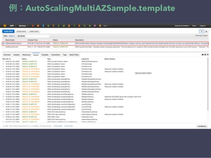The width and height of the screenshot is (211, 158).
Task: Switch to the Outputs tab
Action: pyautogui.click(x=17, y=55)
